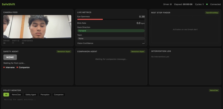Click the NemoClaw badge in Policy Monitor
Image resolution: width=223 pixels, height=109 pixels.
214,90
